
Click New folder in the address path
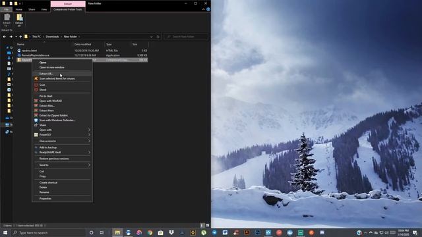pyautogui.click(x=71, y=37)
